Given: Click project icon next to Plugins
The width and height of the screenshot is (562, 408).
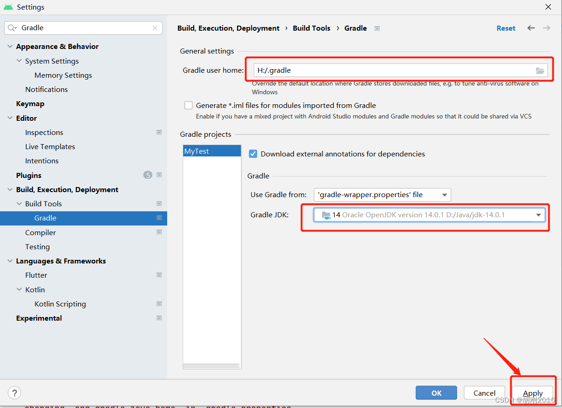Looking at the screenshot, I should pos(159,175).
